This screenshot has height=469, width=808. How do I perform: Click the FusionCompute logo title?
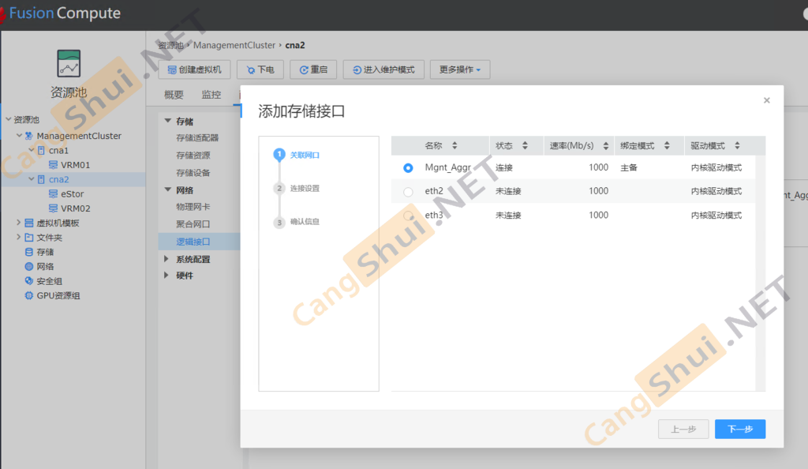point(65,13)
